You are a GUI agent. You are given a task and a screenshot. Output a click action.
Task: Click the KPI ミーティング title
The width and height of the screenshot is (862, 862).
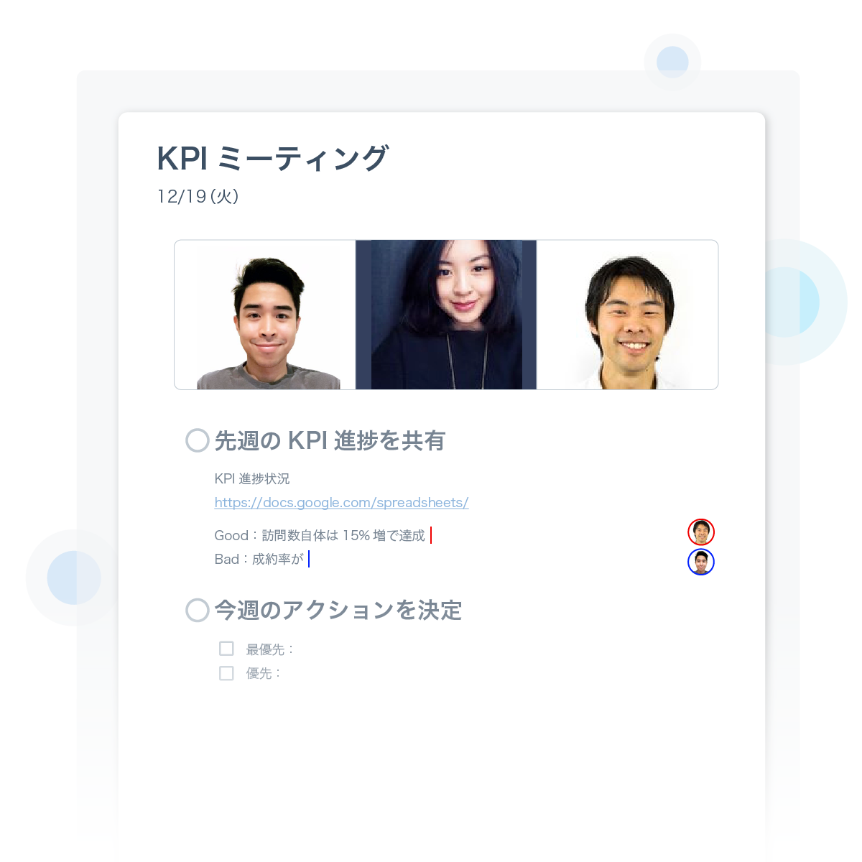[x=273, y=159]
